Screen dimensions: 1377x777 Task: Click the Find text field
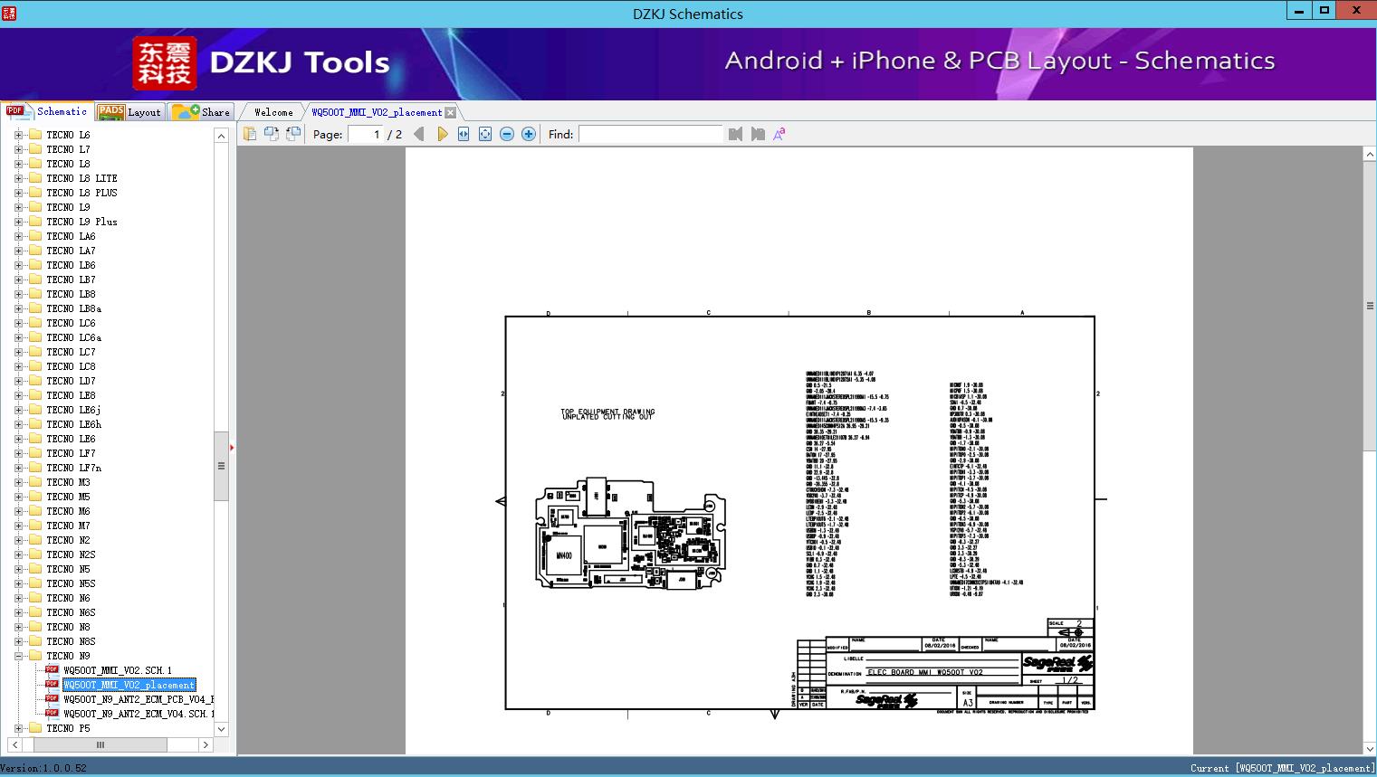point(650,134)
